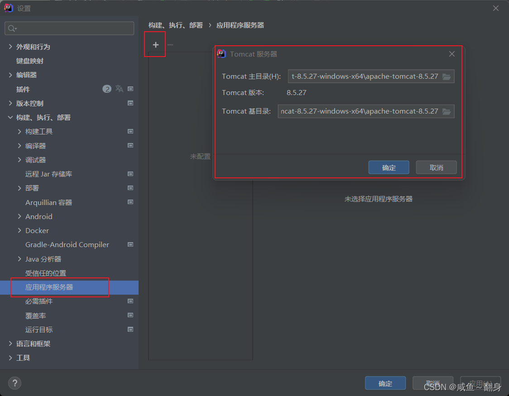This screenshot has width=509, height=396.
Task: Click search magnifier icon in settings search
Action: tap(12, 29)
